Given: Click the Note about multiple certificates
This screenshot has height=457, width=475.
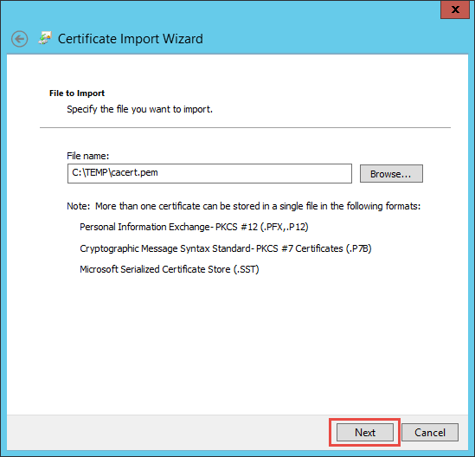Looking at the screenshot, I should pyautogui.click(x=244, y=206).
